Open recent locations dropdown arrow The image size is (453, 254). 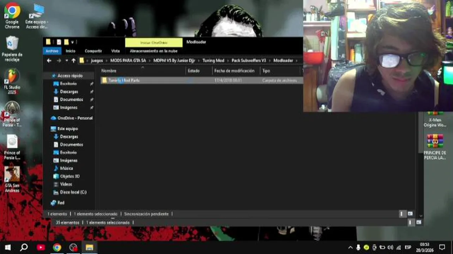click(66, 61)
